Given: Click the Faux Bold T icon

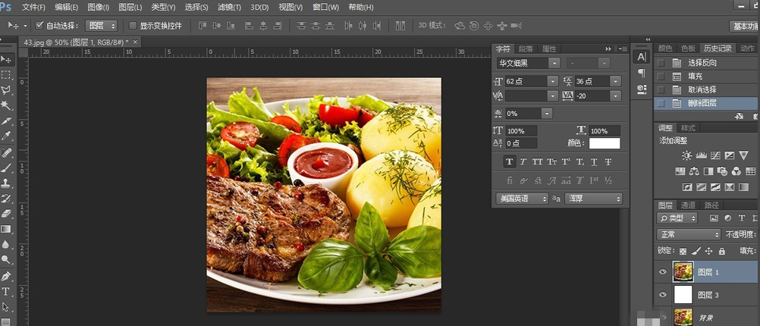Looking at the screenshot, I should 510,161.
